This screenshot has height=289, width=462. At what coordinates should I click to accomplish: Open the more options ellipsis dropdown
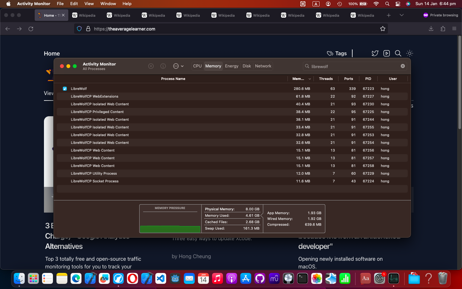pyautogui.click(x=178, y=66)
